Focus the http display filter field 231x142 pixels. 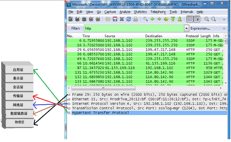(134, 28)
